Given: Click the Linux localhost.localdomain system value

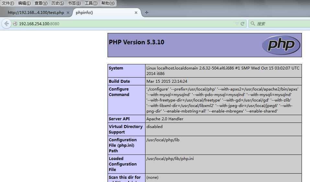Looking at the screenshot, I should pyautogui.click(x=223, y=71).
